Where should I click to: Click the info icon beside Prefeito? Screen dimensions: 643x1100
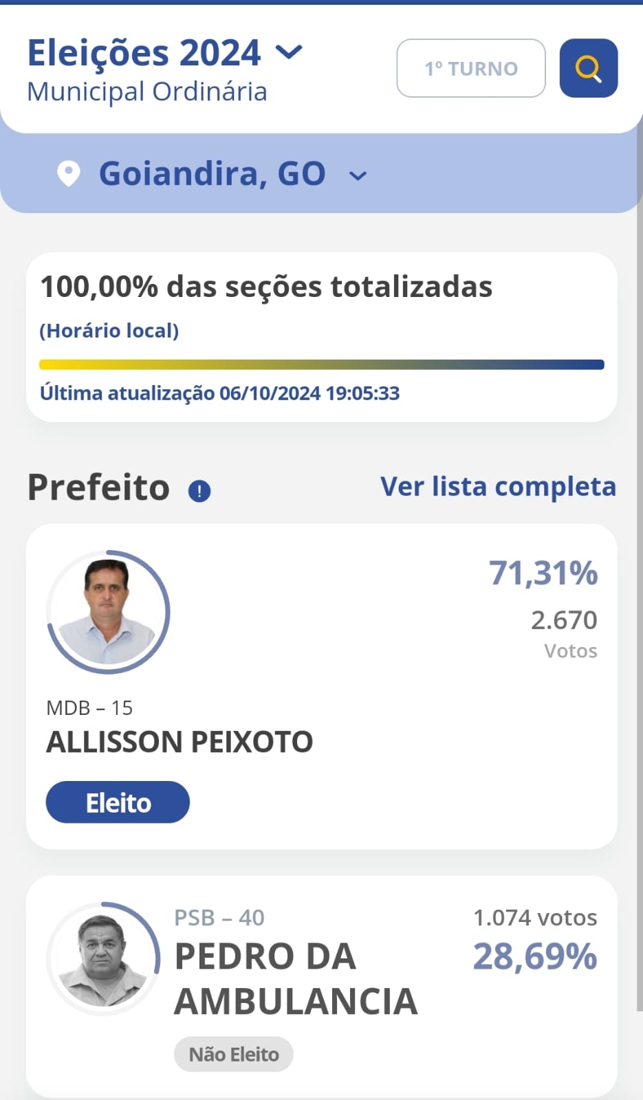click(x=199, y=491)
